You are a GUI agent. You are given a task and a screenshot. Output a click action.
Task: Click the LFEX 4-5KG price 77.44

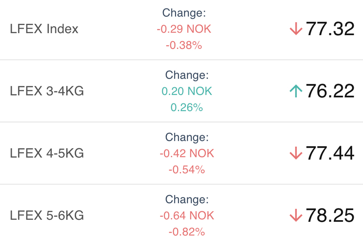330,153
